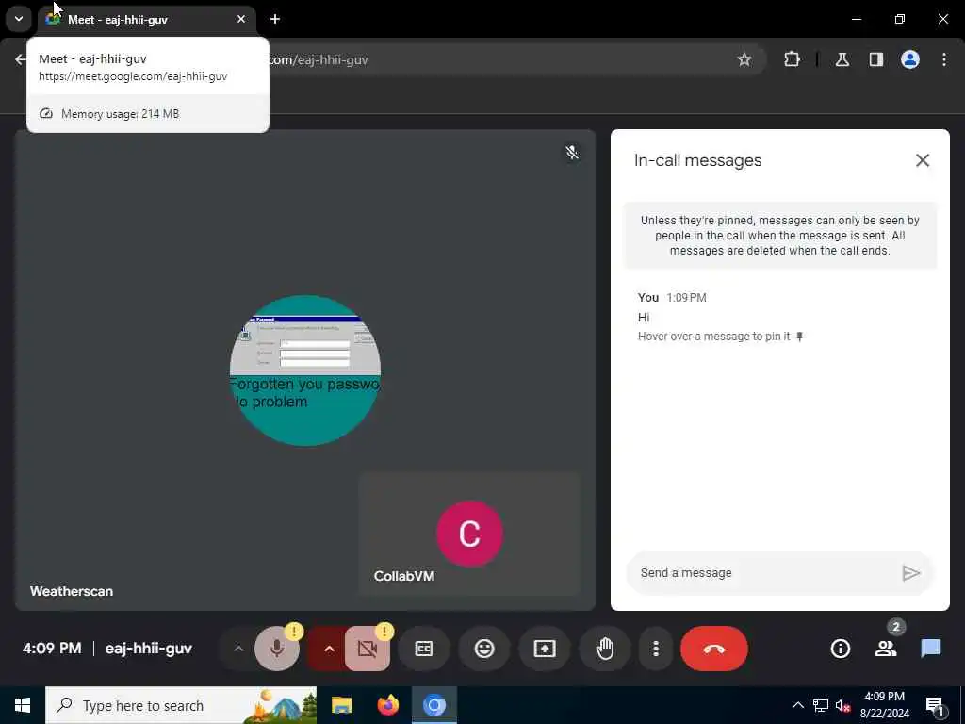Image resolution: width=965 pixels, height=724 pixels.
Task: Expand audio settings chevron beside microphone
Action: (238, 649)
